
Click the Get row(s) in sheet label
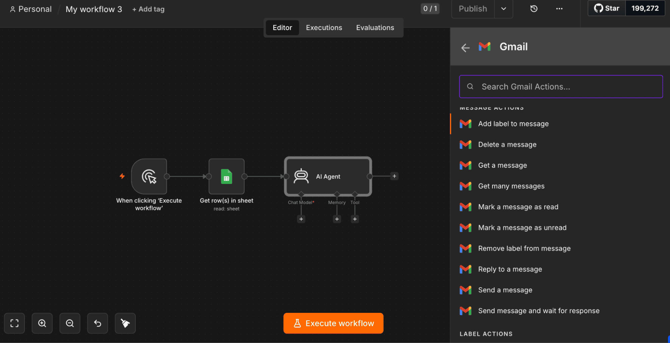click(227, 201)
